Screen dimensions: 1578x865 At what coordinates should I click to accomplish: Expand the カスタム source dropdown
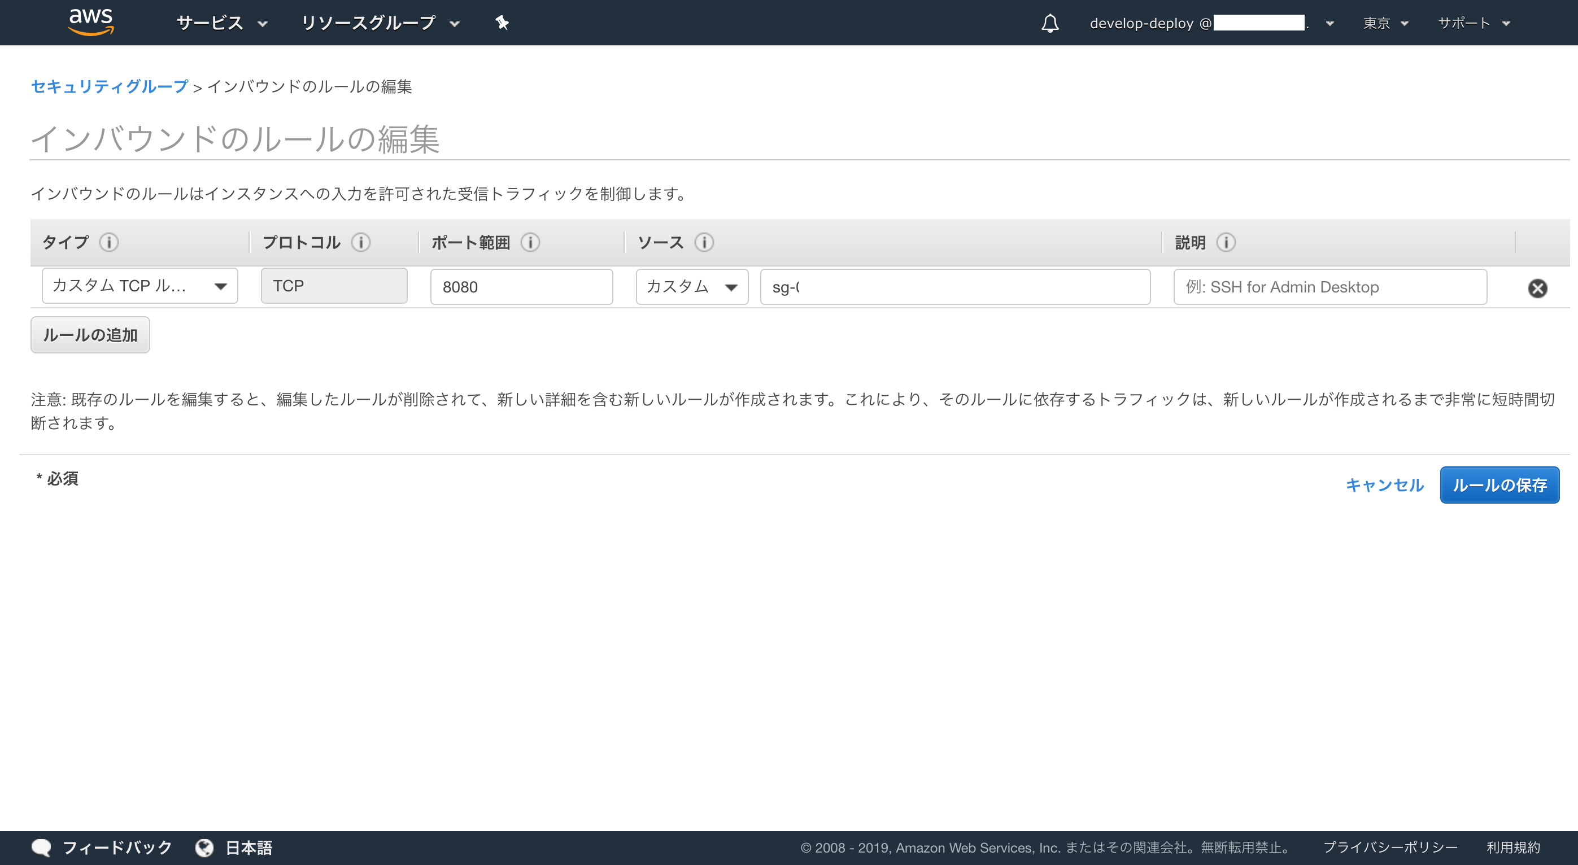tap(692, 287)
